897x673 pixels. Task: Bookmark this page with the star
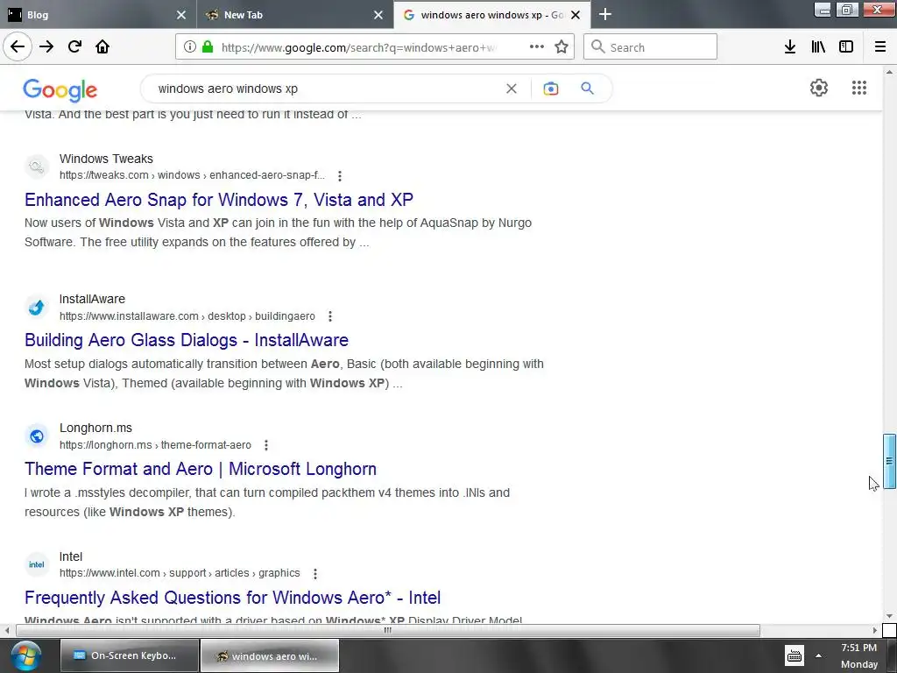click(x=562, y=46)
